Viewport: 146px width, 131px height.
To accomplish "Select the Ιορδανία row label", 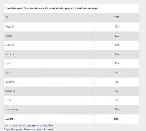I will pyautogui.click(x=10, y=82).
